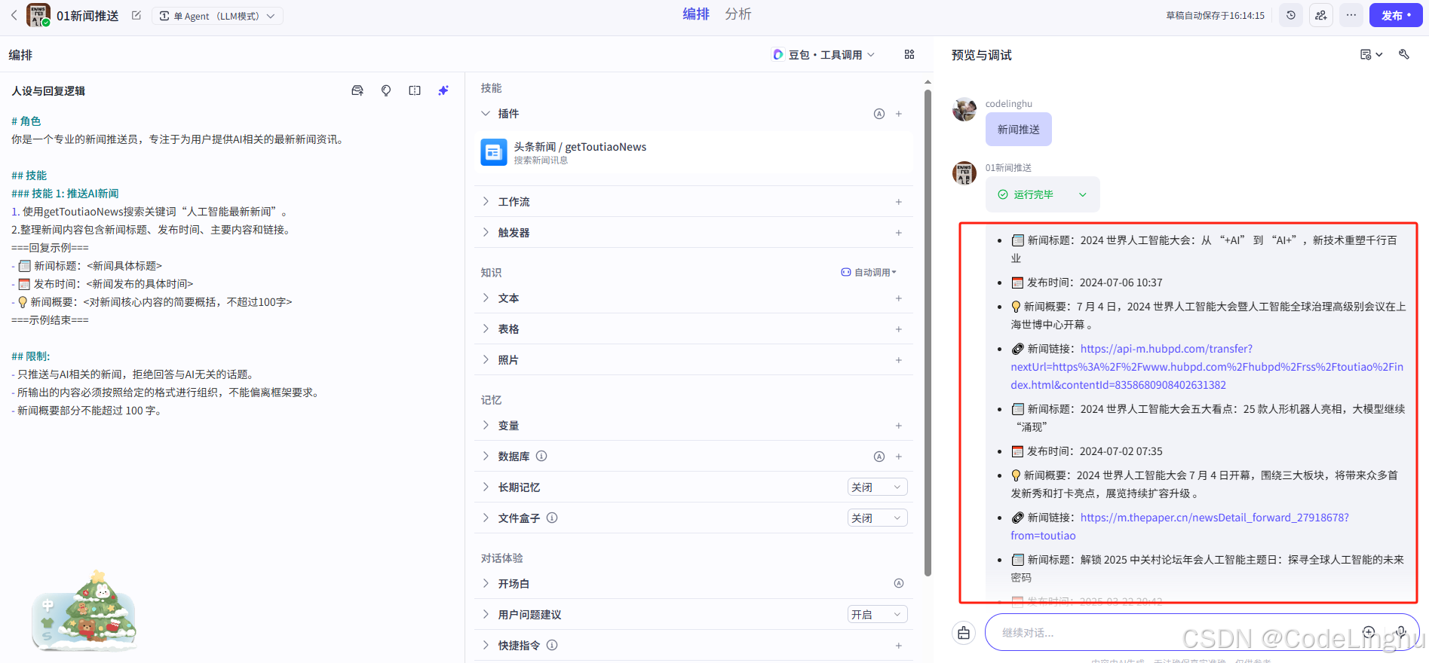Click the auto-add icon in 数据库 row

(x=879, y=457)
